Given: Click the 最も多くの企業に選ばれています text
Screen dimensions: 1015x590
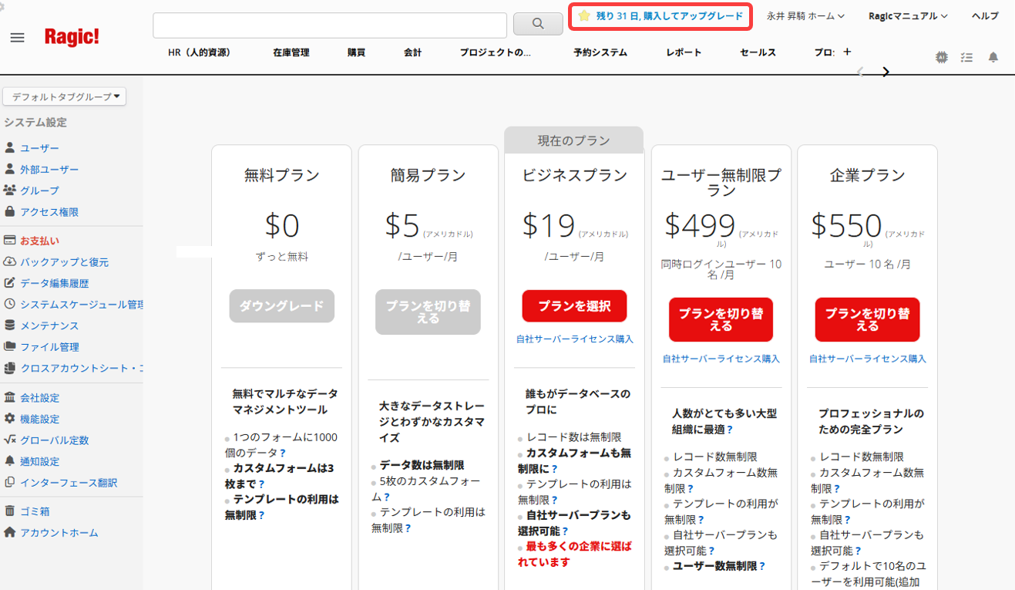Looking at the screenshot, I should 575,554.
